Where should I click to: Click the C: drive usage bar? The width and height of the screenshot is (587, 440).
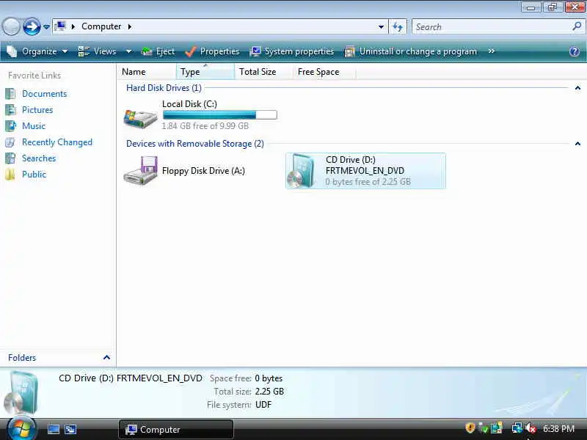click(x=219, y=115)
